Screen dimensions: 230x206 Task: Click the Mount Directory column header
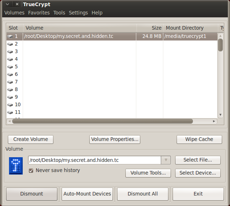[x=191, y=28]
